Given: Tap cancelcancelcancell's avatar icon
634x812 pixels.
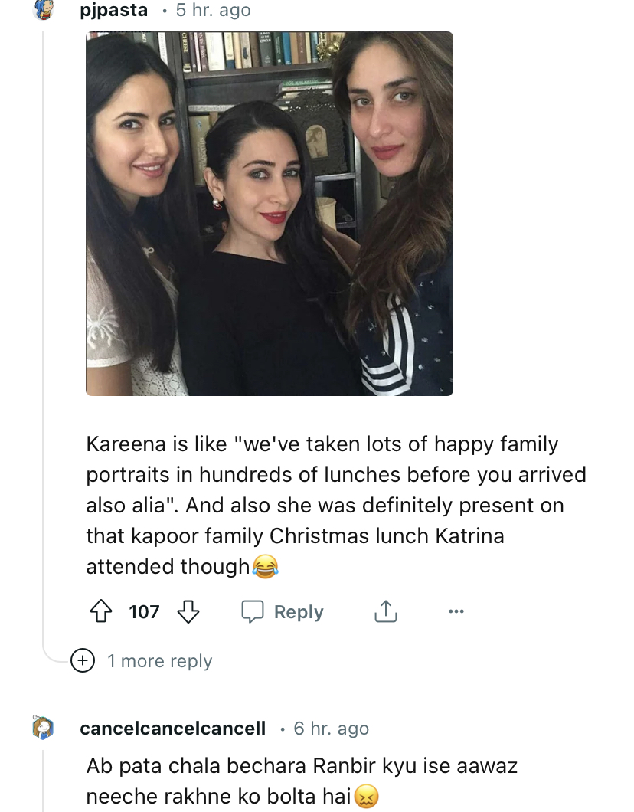Looking at the screenshot, I should [x=43, y=728].
